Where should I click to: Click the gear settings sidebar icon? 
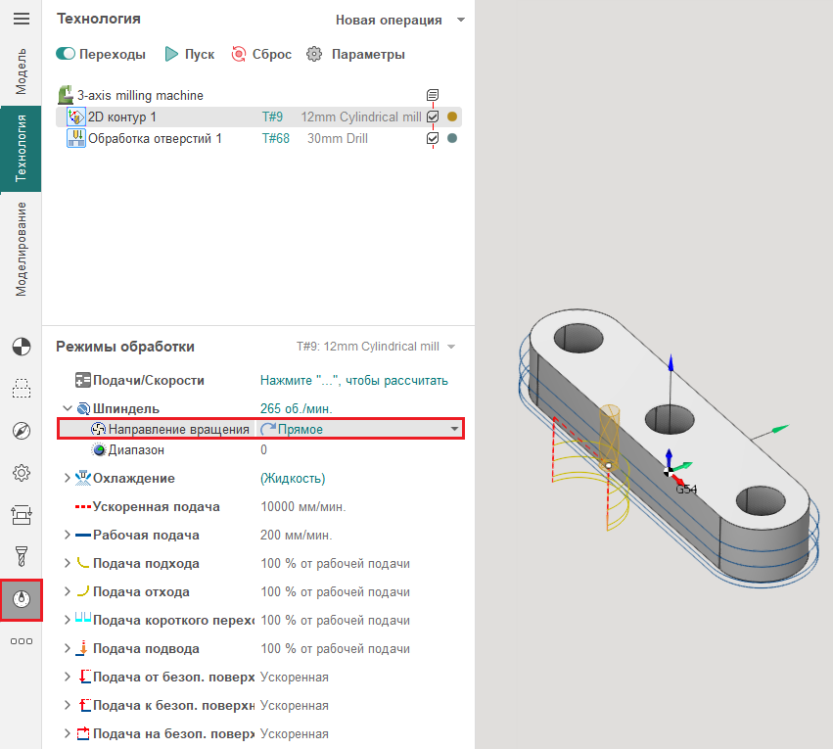pyautogui.click(x=21, y=473)
